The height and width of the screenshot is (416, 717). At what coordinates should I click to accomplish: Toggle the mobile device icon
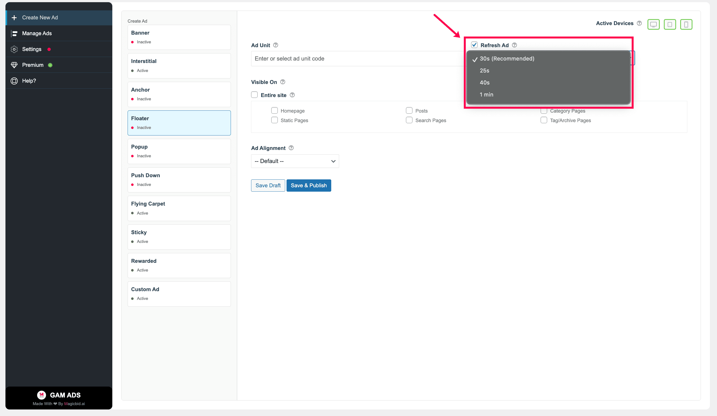tap(686, 25)
